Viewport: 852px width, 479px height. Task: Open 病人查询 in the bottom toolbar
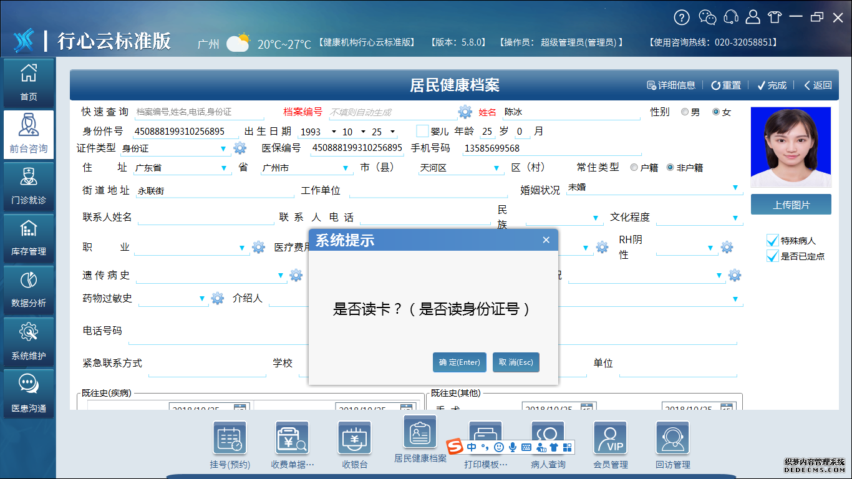(x=548, y=445)
